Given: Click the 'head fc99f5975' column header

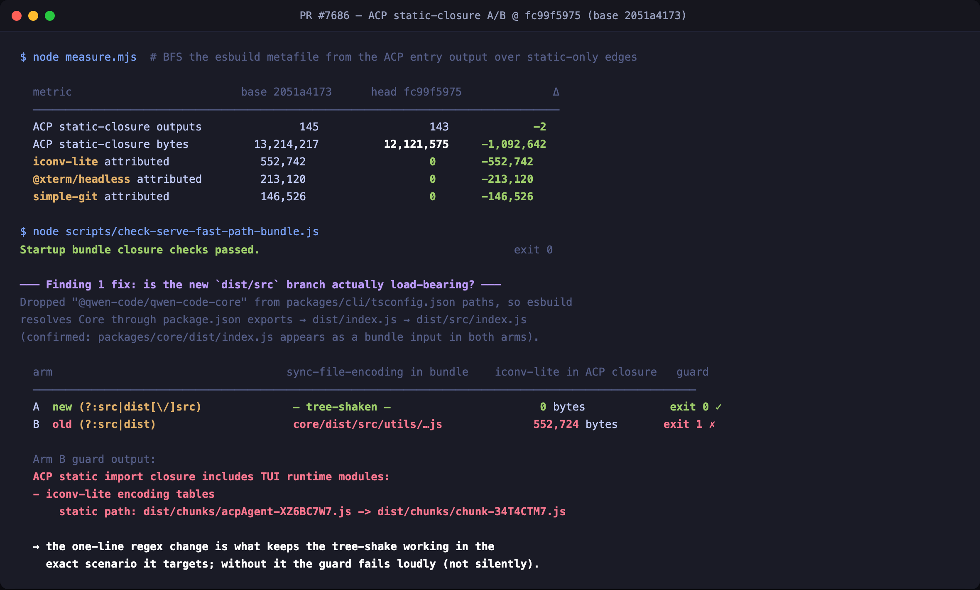Looking at the screenshot, I should (x=416, y=92).
